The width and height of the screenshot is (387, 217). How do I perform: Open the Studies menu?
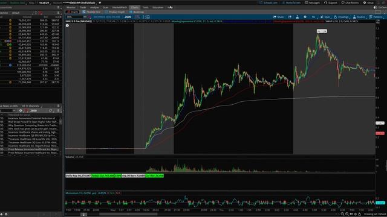[359, 17]
